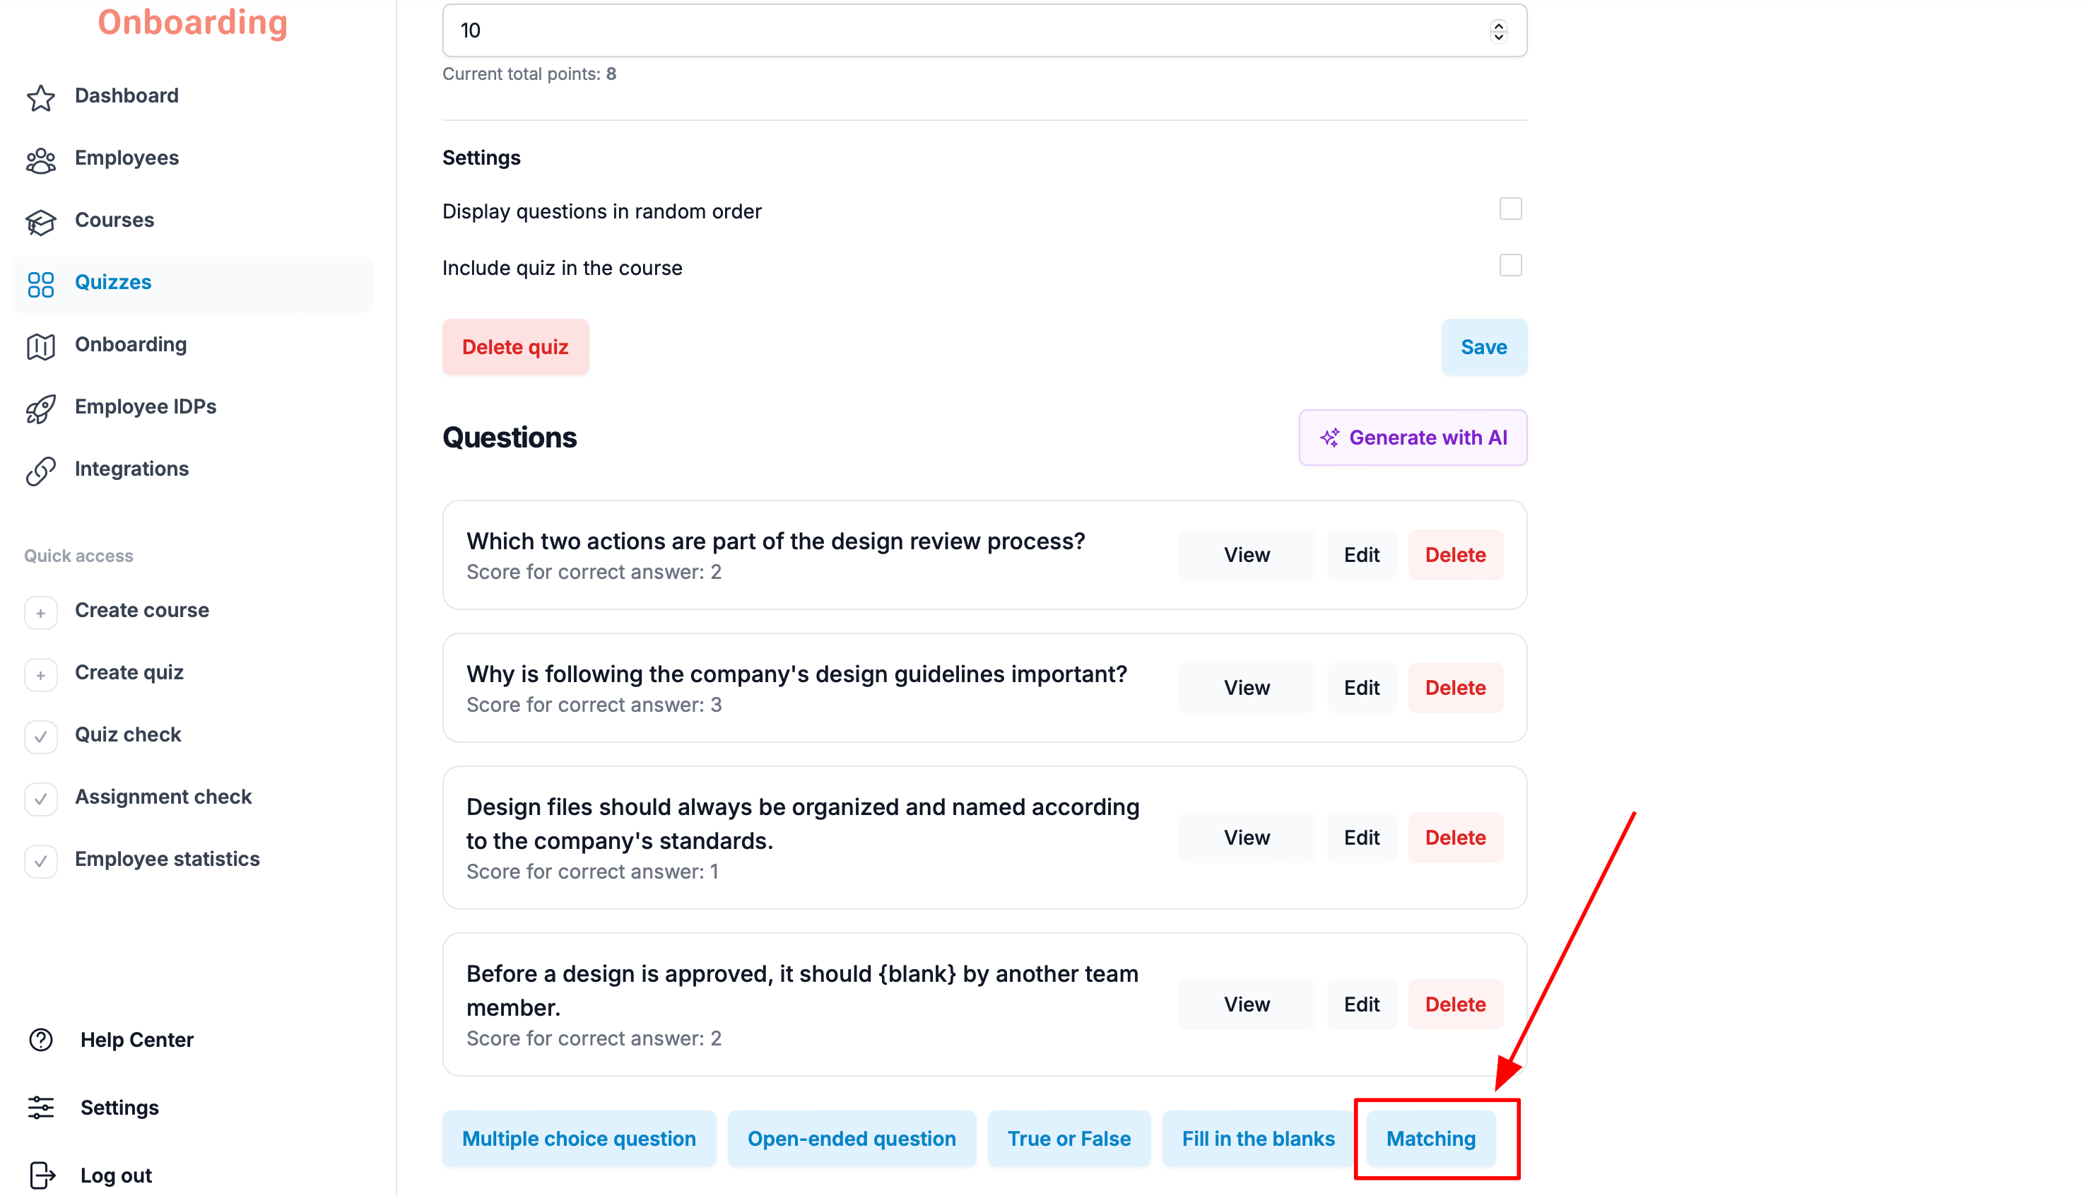Open Employee statistics in Quick access
This screenshot has height=1196, width=2089.
click(167, 860)
